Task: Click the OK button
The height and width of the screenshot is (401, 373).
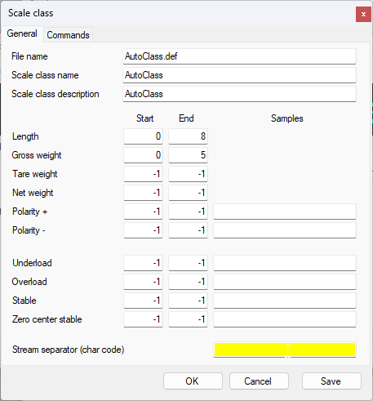Action: [193, 381]
